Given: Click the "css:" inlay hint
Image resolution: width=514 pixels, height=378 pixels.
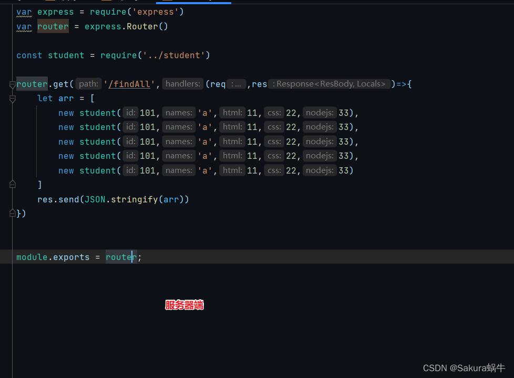Looking at the screenshot, I should pyautogui.click(x=273, y=112).
